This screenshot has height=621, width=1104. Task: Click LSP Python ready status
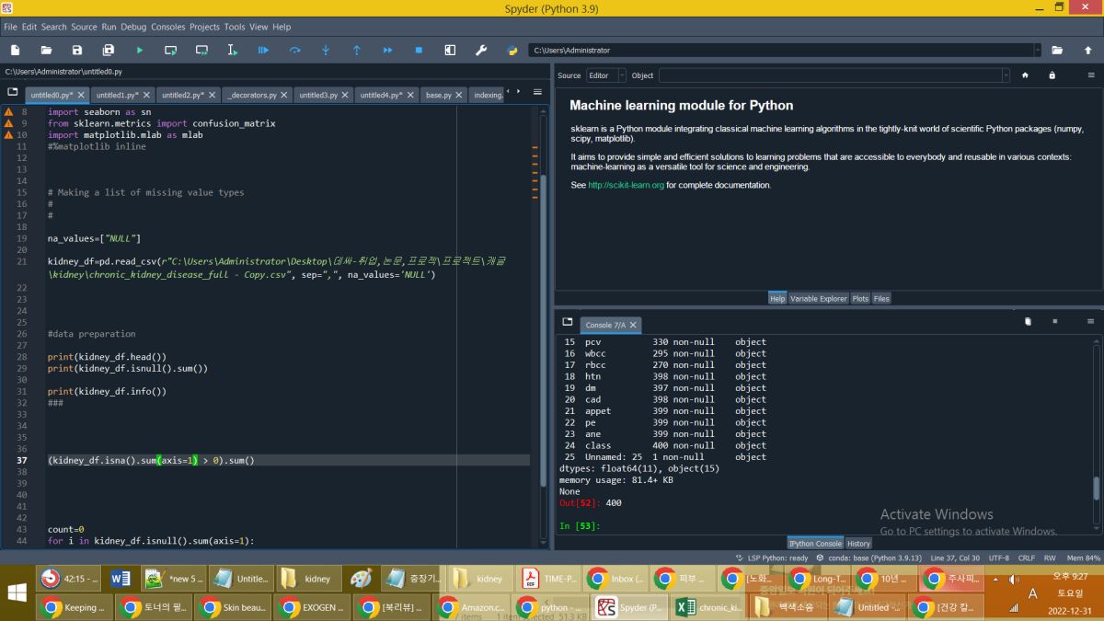tap(773, 558)
